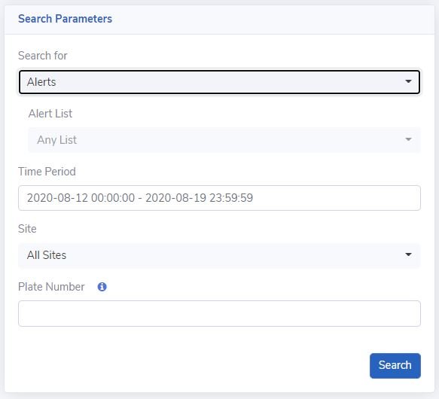Viewport: 439px width, 399px height.
Task: Click the Plate Number label text
Action: tap(51, 287)
